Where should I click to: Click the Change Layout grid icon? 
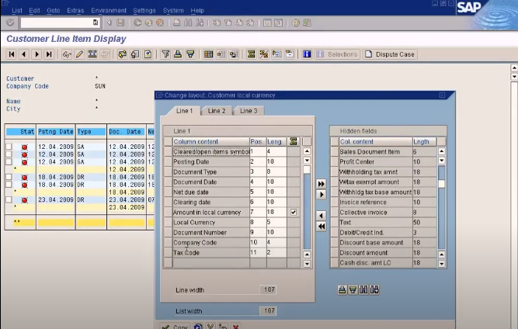point(208,54)
